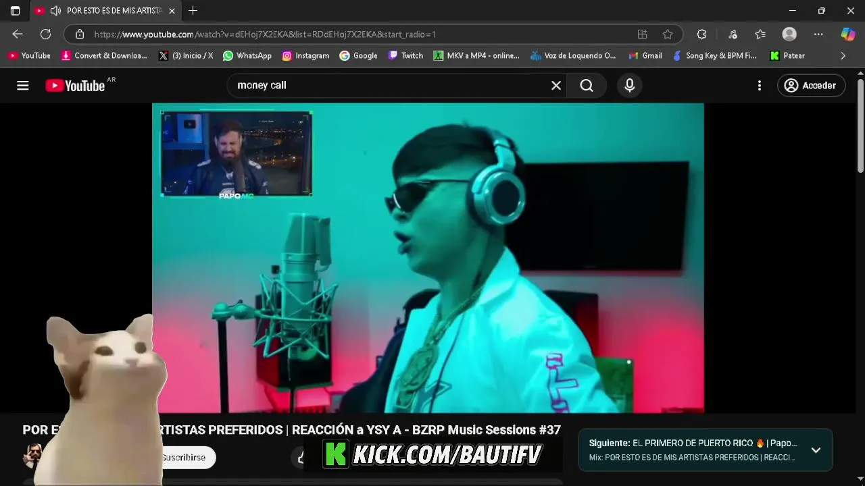
Task: Open the browser Extensions puzzle icon
Action: (701, 34)
